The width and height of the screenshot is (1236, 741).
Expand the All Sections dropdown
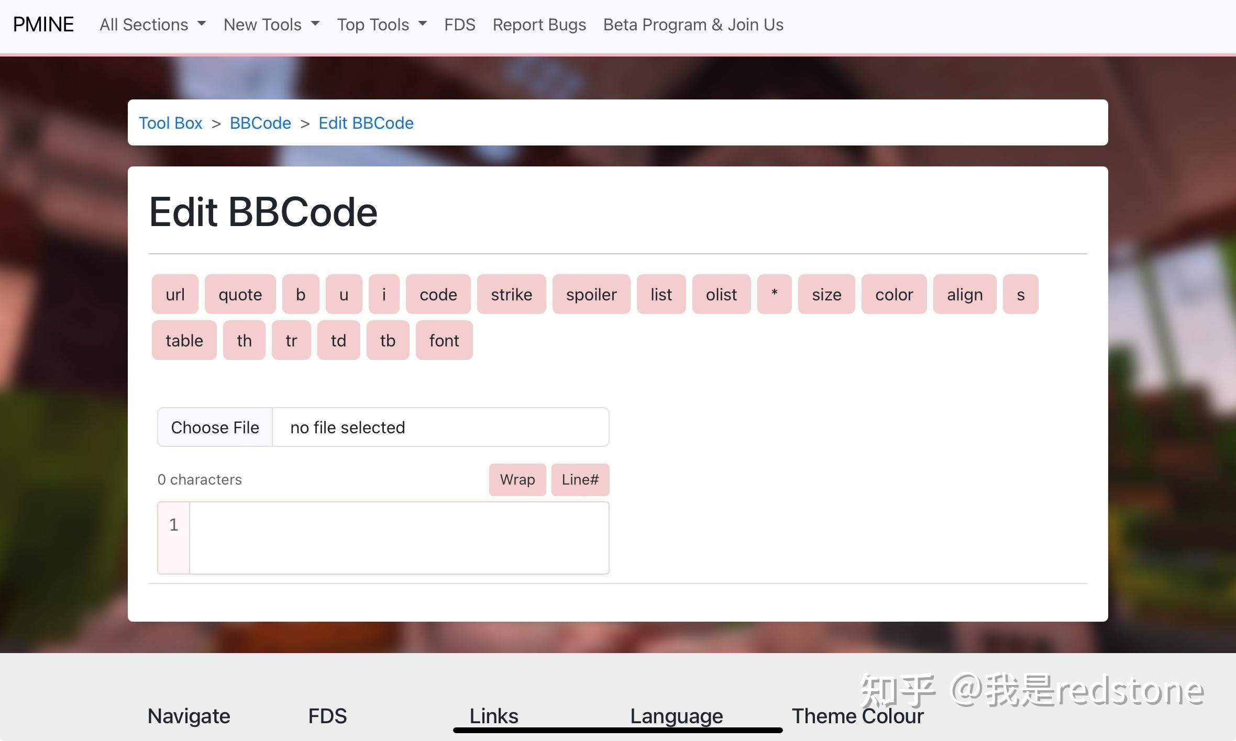152,25
